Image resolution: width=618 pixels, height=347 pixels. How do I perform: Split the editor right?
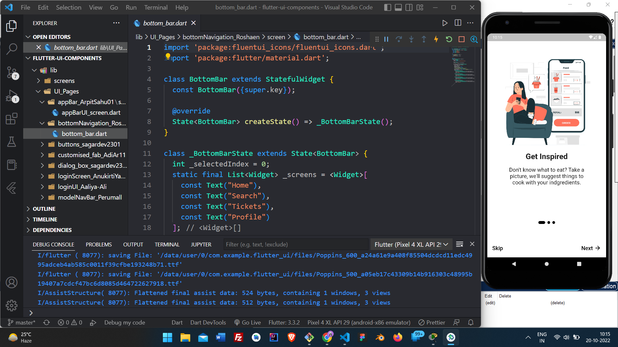[458, 23]
